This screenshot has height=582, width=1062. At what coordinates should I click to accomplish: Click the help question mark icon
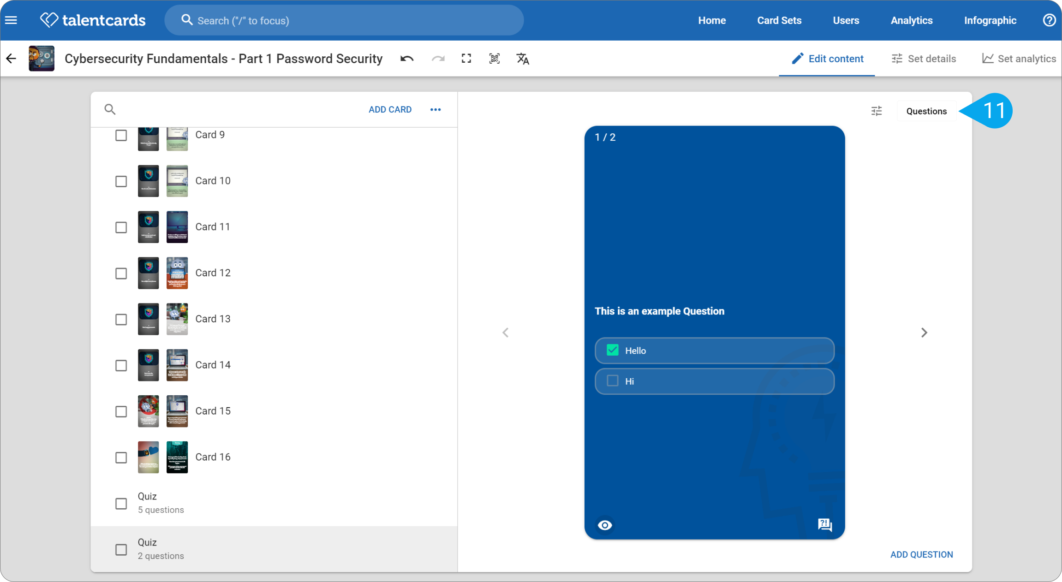(x=1049, y=20)
